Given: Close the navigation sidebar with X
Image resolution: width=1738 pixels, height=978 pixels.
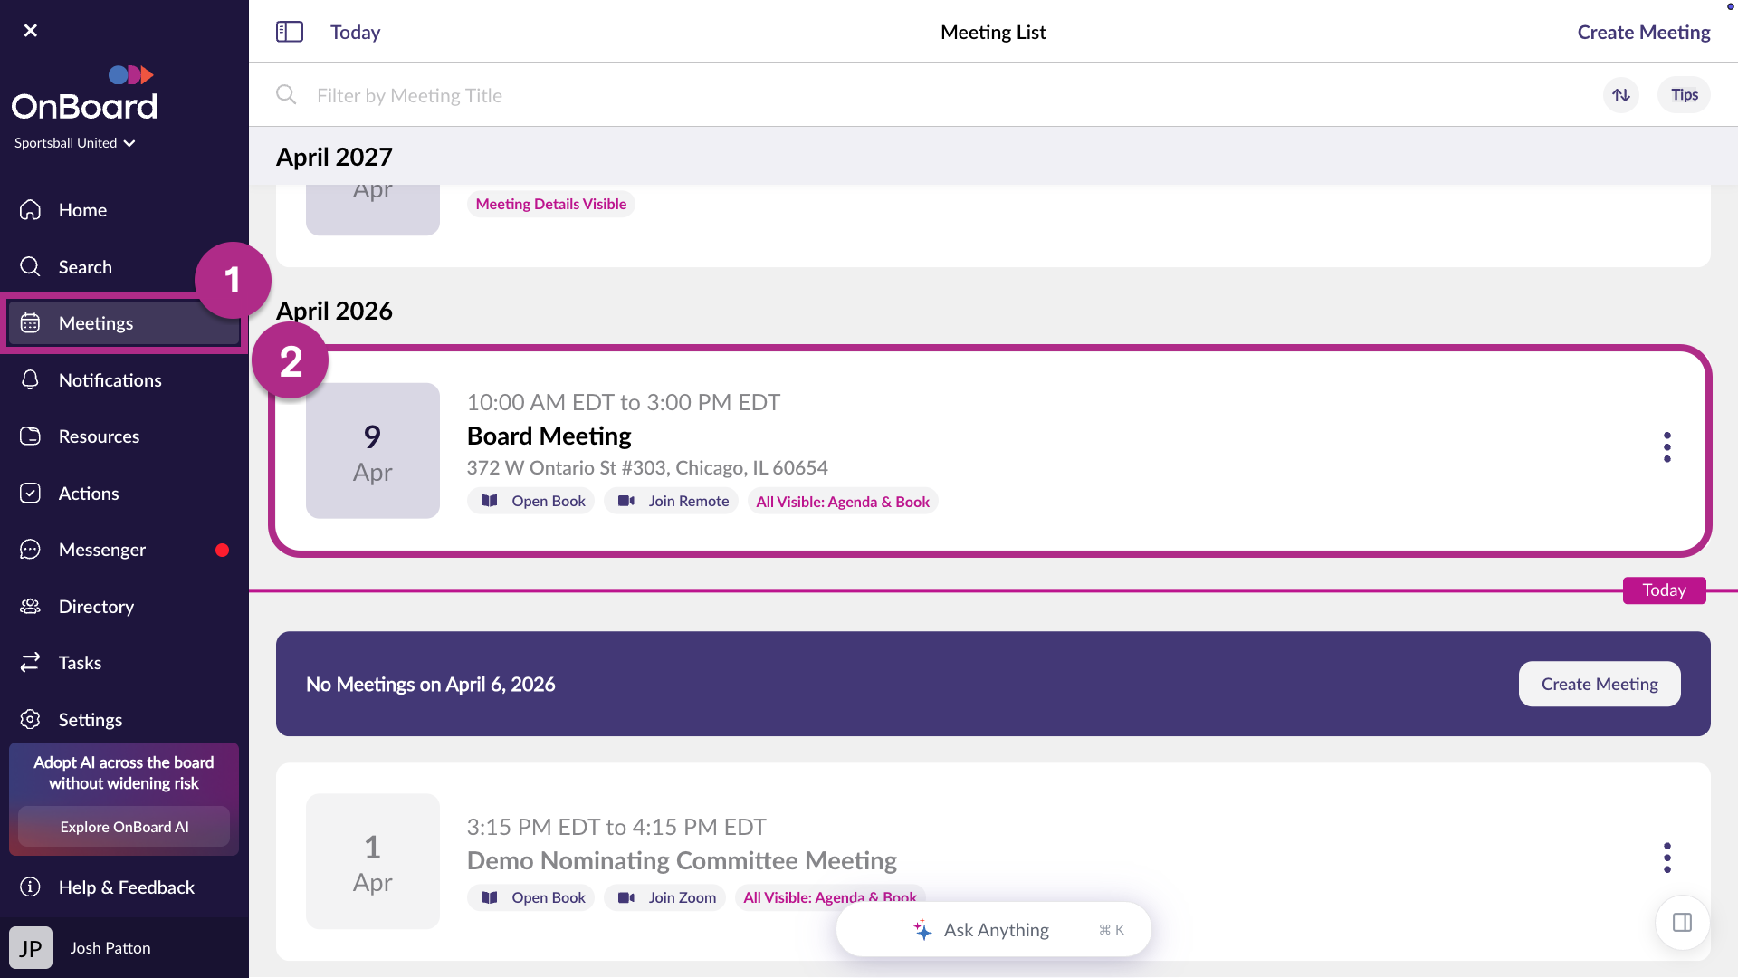Looking at the screenshot, I should coord(31,31).
